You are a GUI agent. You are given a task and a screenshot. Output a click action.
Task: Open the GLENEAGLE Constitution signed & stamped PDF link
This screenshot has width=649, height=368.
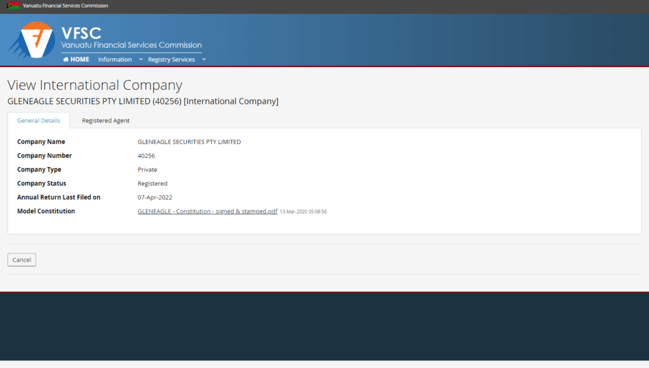pos(207,212)
